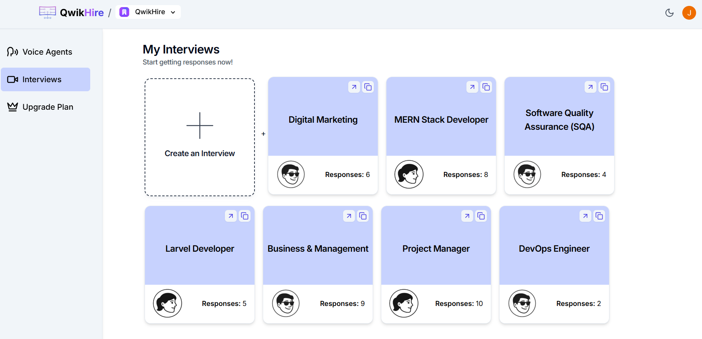Open Project Manager via arrow icon

pyautogui.click(x=467, y=216)
